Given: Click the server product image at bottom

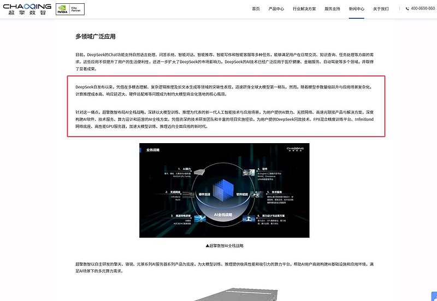Looking at the screenshot, I should (x=235, y=294).
